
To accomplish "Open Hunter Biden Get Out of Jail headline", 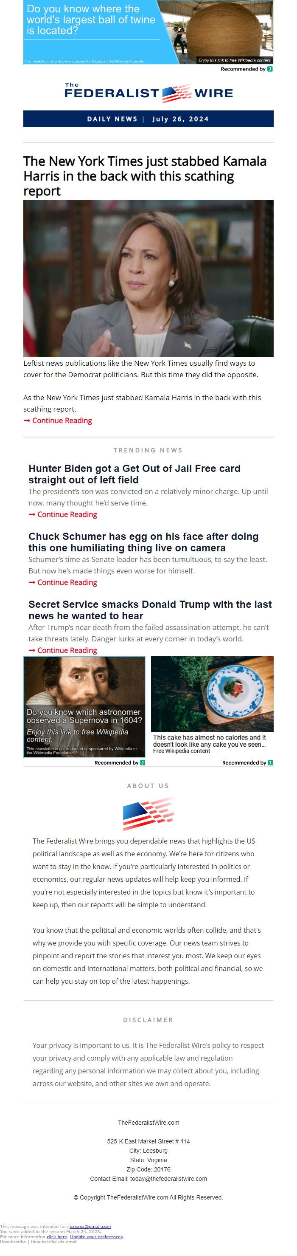I will (x=134, y=474).
